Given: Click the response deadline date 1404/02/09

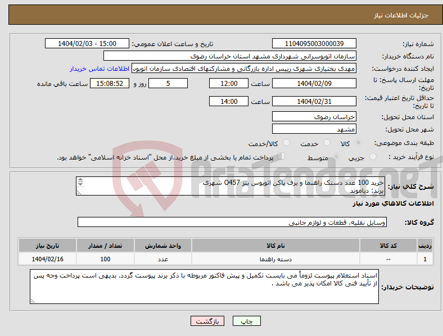Looking at the screenshot, I should click(x=314, y=84).
